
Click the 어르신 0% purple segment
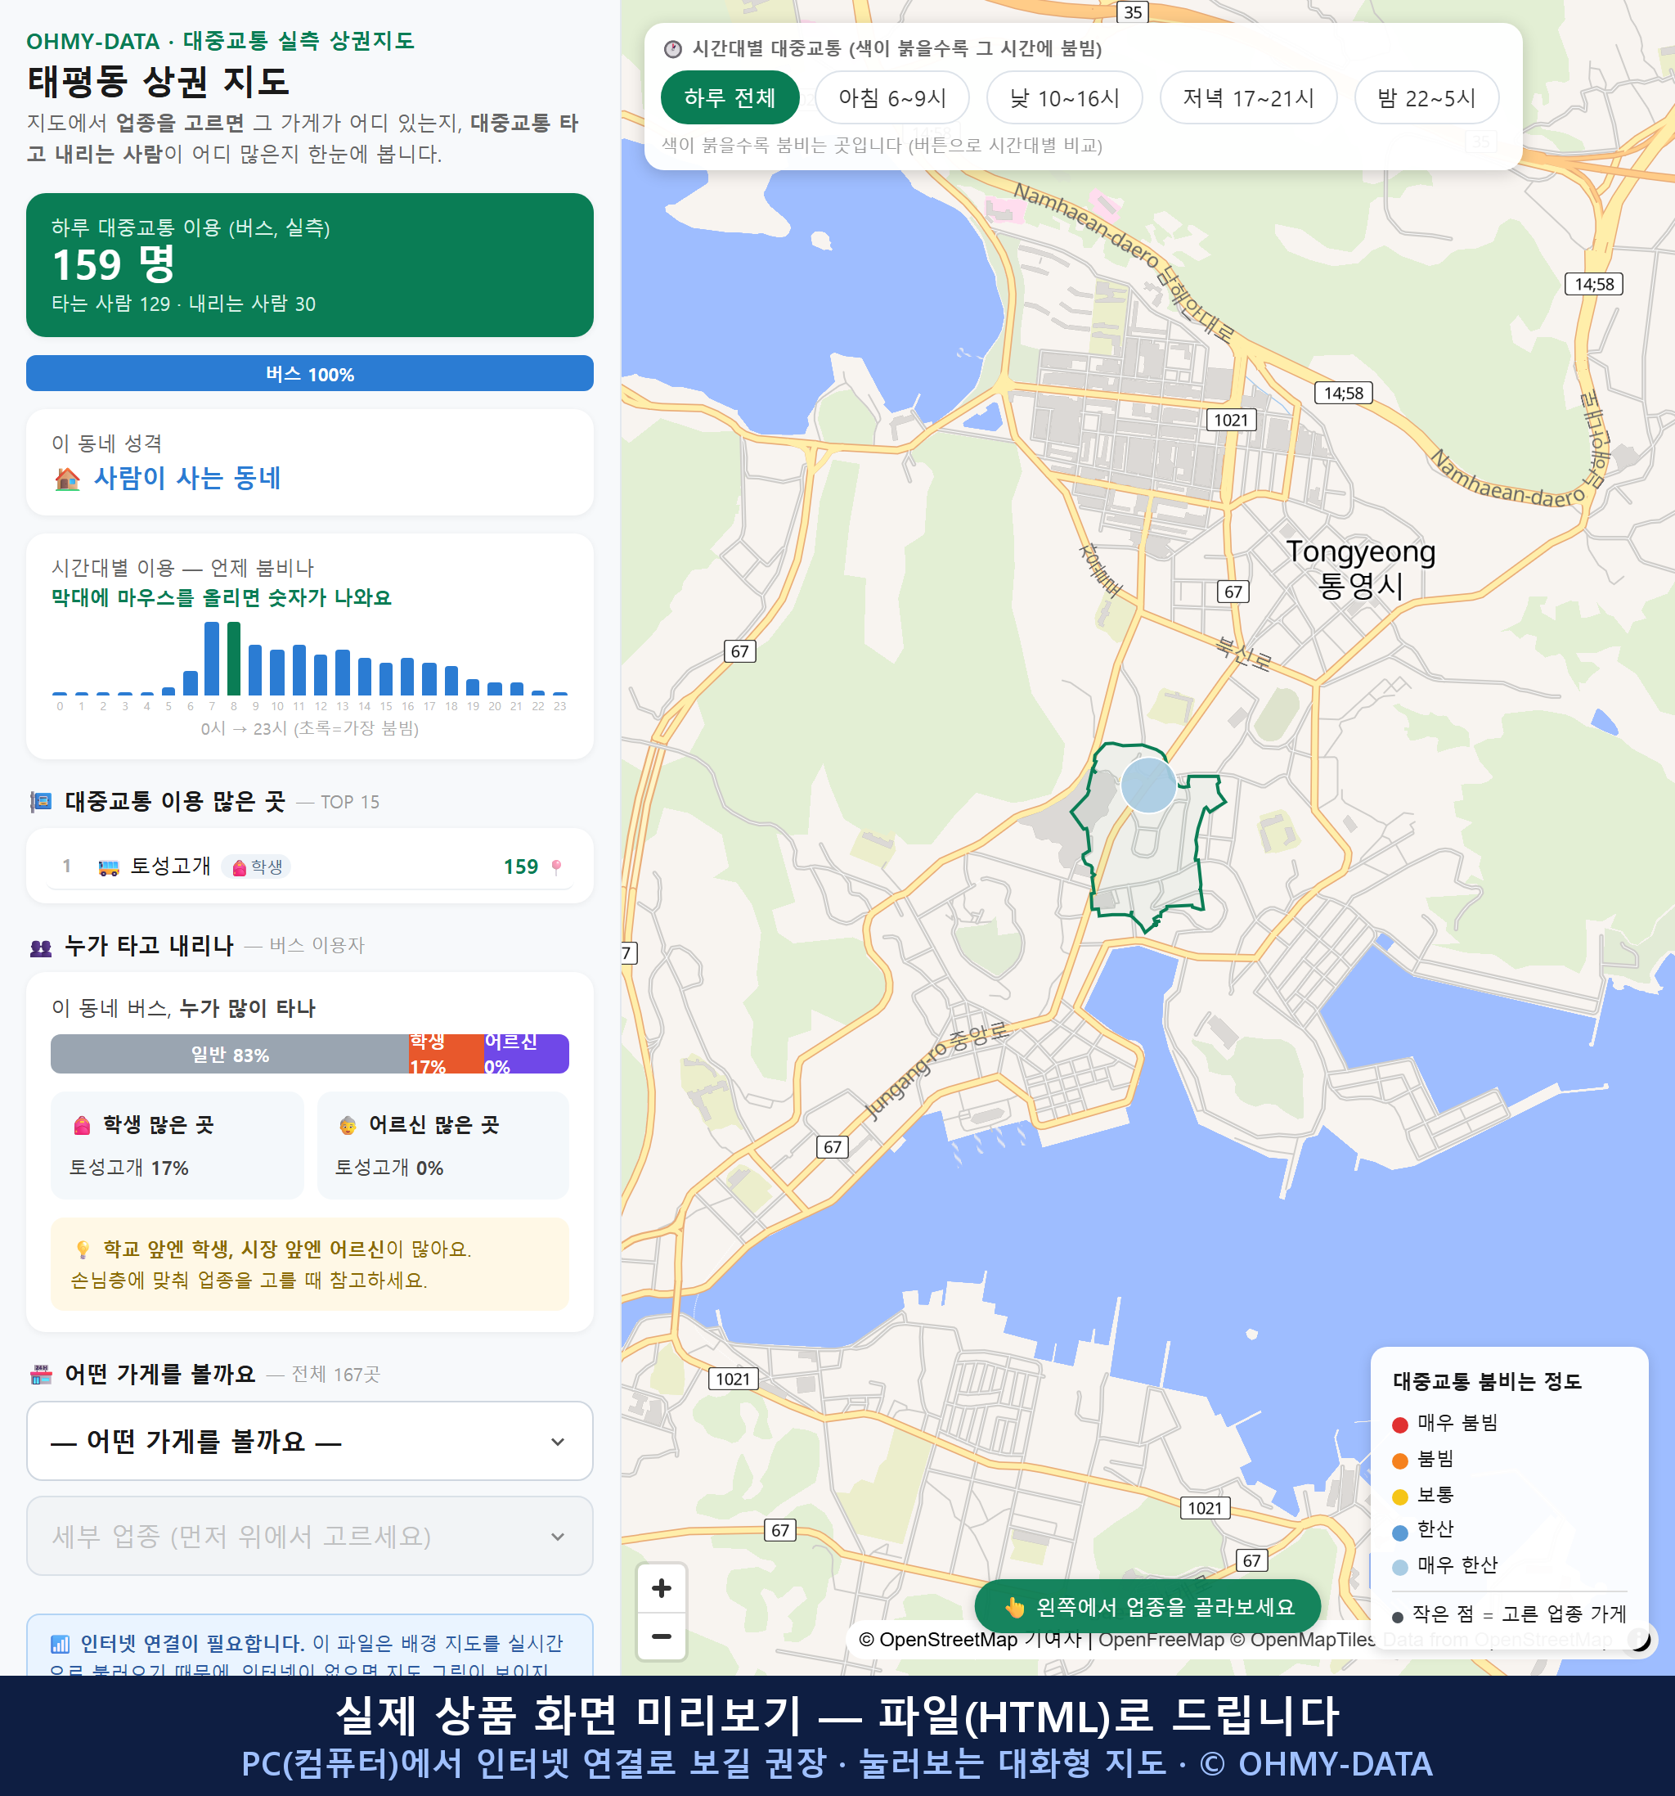(x=527, y=1055)
